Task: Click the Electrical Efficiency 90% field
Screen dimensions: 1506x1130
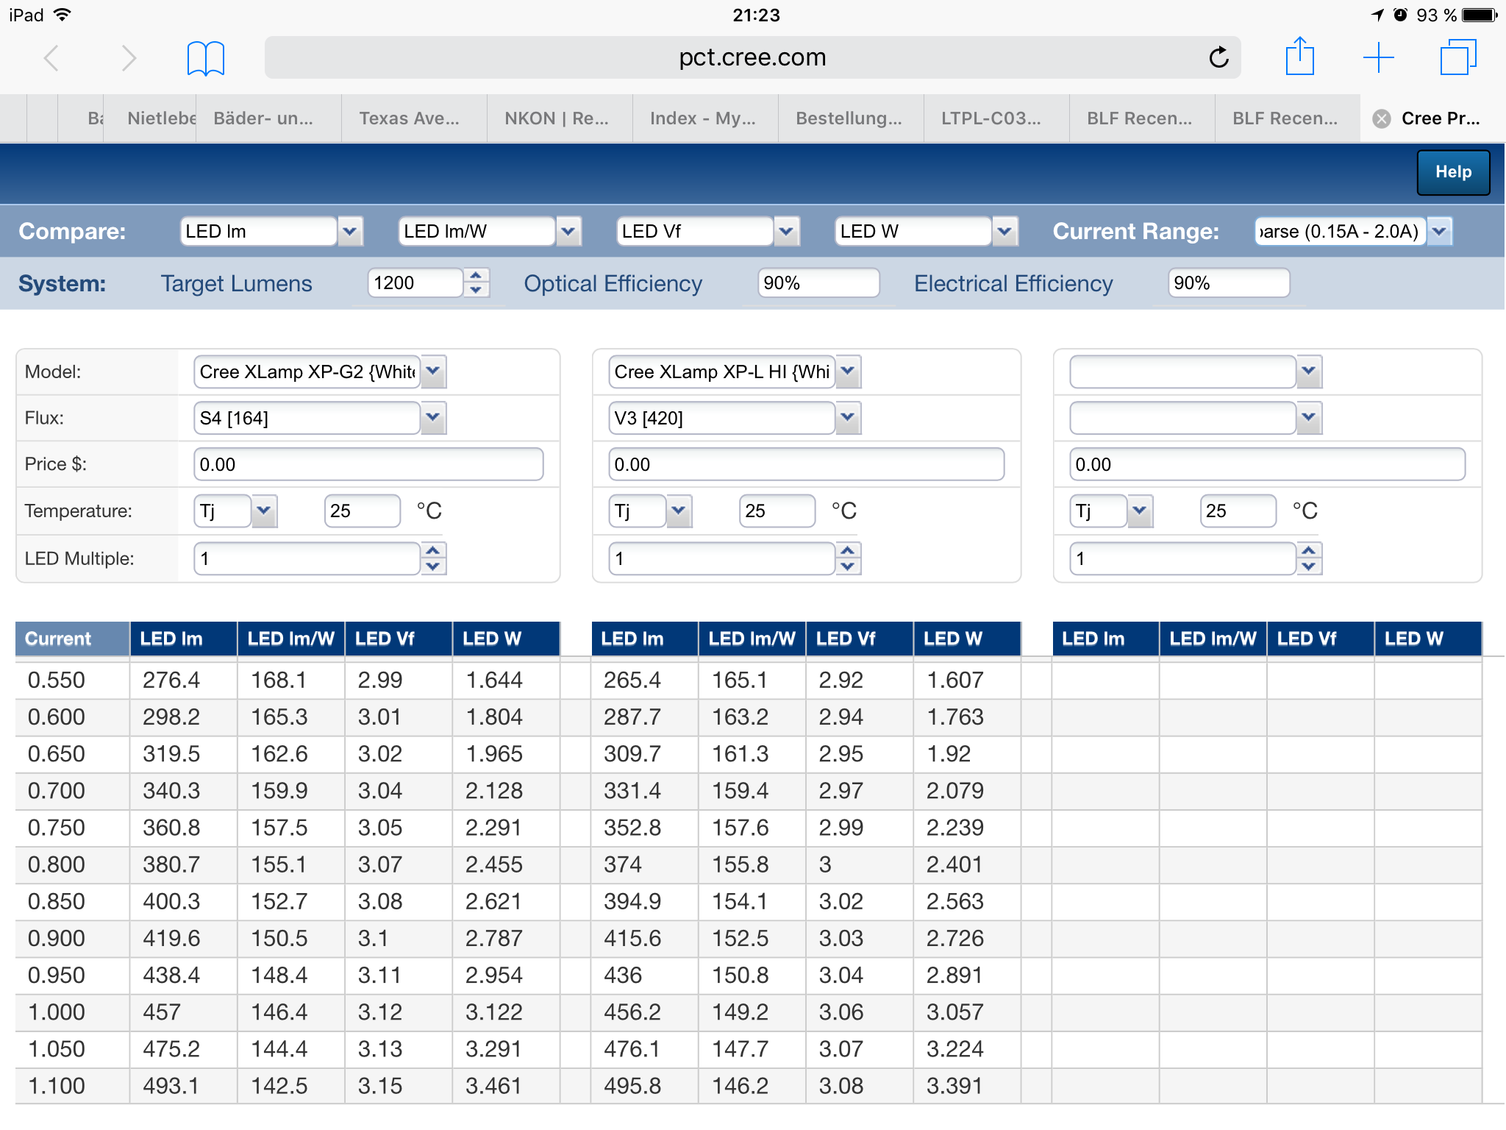Action: [x=1229, y=283]
